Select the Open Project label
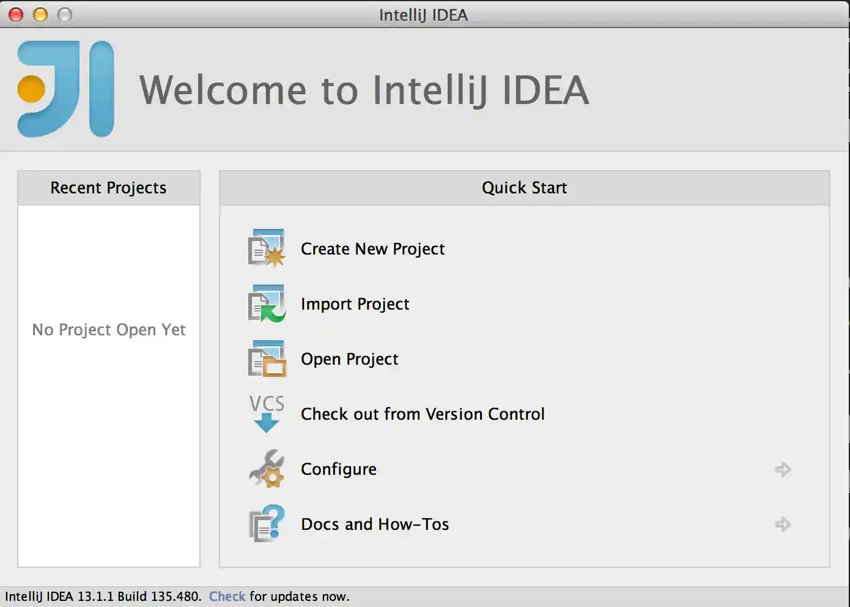 pos(349,359)
